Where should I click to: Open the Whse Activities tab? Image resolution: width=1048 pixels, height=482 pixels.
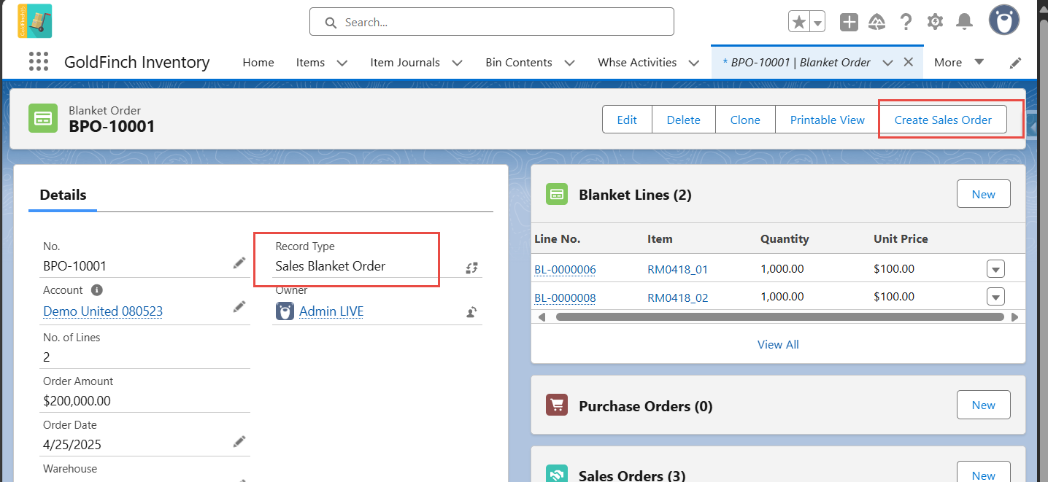point(637,62)
